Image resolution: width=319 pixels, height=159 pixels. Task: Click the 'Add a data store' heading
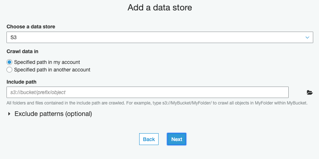click(159, 8)
